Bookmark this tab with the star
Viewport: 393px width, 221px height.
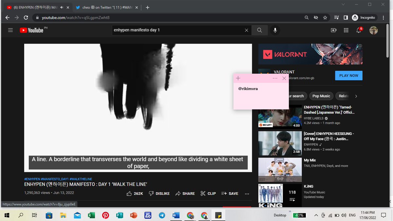click(x=325, y=17)
